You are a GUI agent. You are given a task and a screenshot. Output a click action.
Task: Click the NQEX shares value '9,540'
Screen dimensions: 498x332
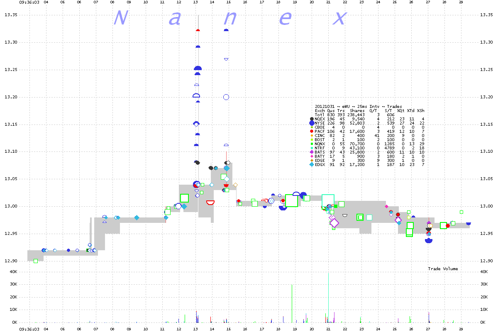359,119
